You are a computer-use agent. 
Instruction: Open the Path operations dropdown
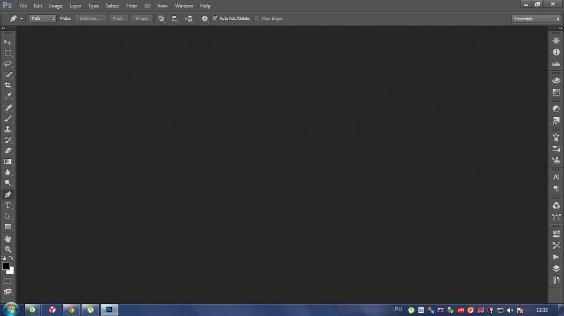coord(161,19)
